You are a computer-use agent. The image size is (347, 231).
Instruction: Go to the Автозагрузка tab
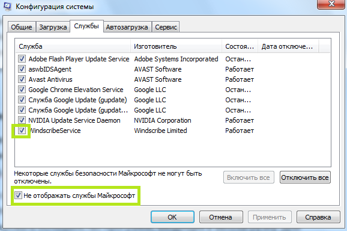(x=127, y=27)
